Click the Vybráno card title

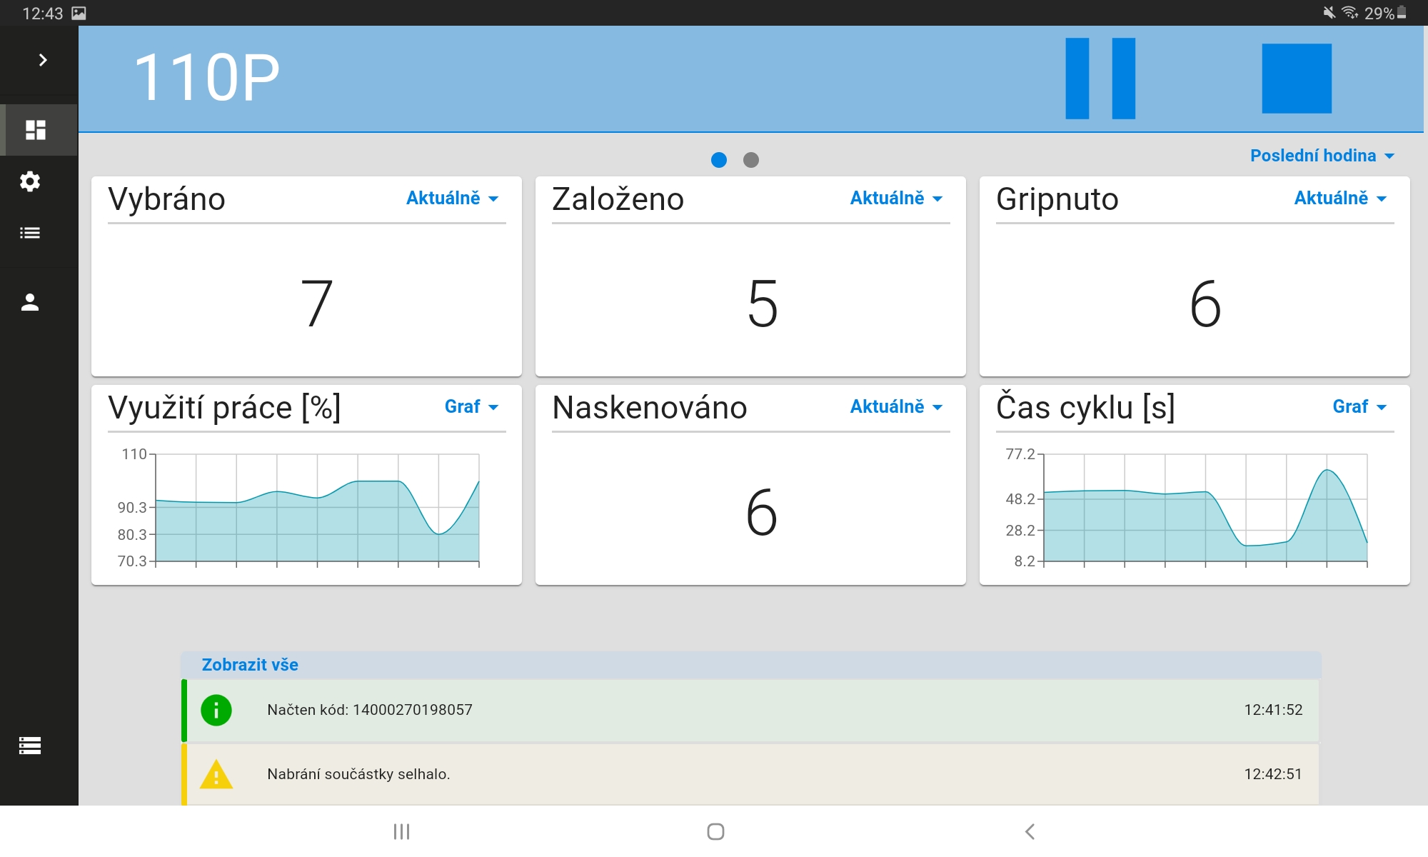[166, 199]
